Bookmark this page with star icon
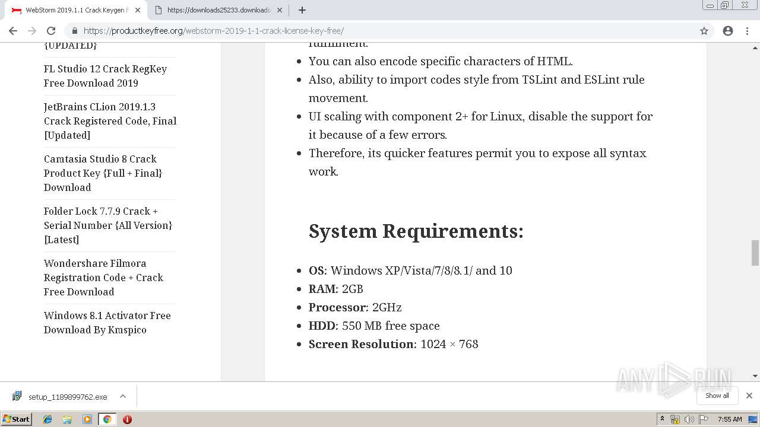Screen dimensions: 760x427 click(x=704, y=31)
